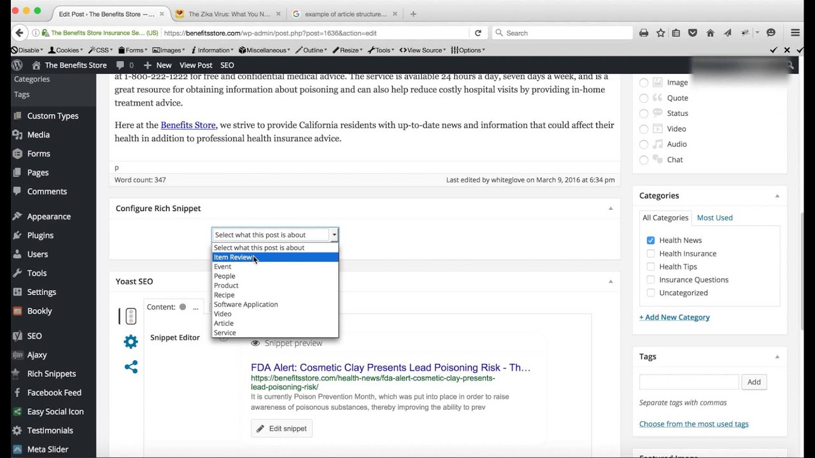Bookmark this page with the star icon
This screenshot has width=815, height=458.
pos(660,33)
